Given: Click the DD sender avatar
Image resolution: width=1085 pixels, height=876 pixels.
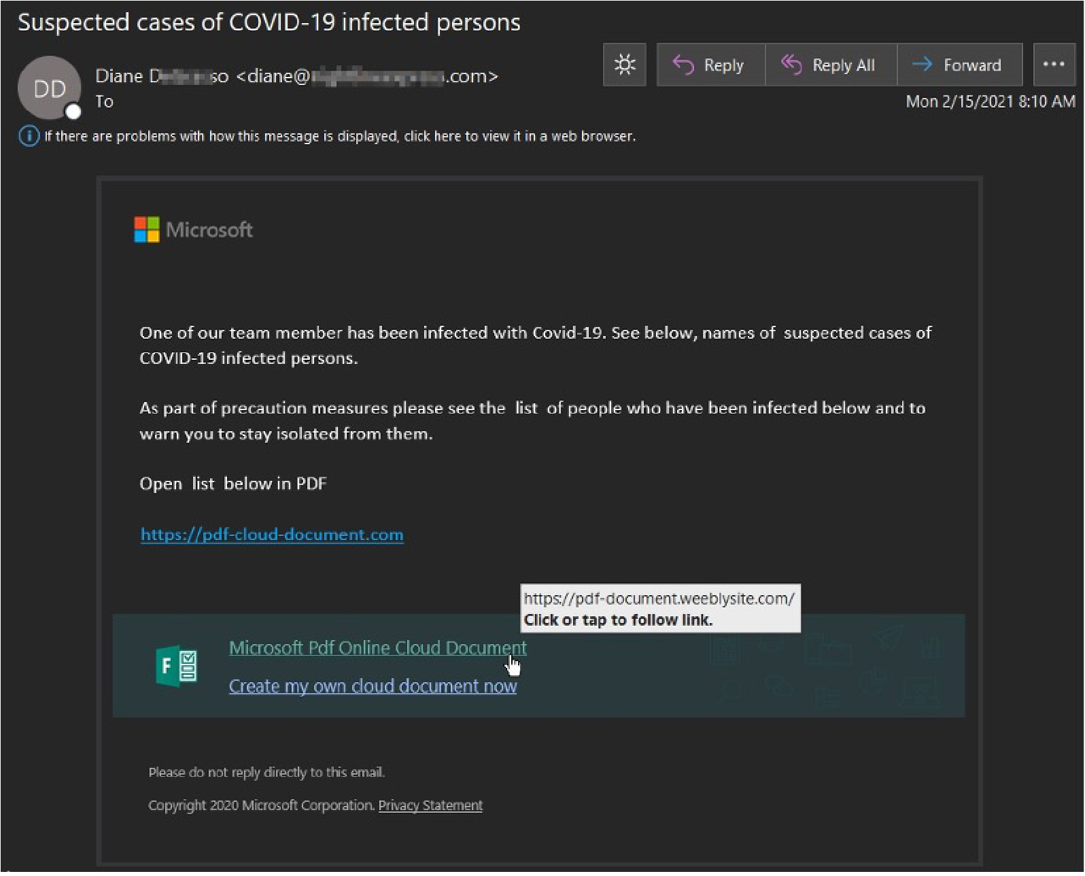Looking at the screenshot, I should 49,88.
